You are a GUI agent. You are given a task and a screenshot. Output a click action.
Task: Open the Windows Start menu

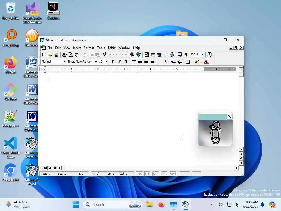tap(76, 204)
